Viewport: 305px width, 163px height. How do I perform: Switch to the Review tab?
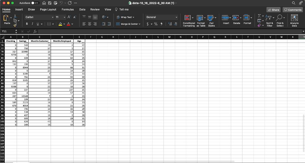tap(95, 9)
